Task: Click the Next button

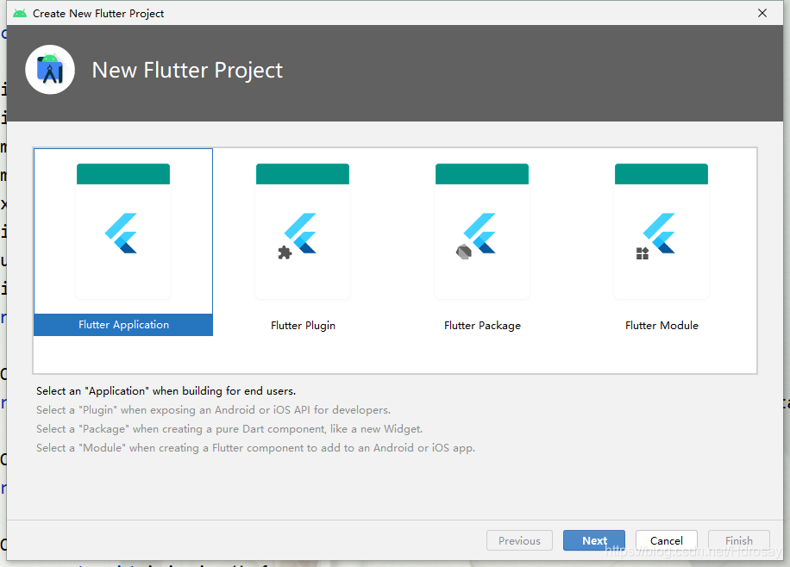Action: pos(594,540)
